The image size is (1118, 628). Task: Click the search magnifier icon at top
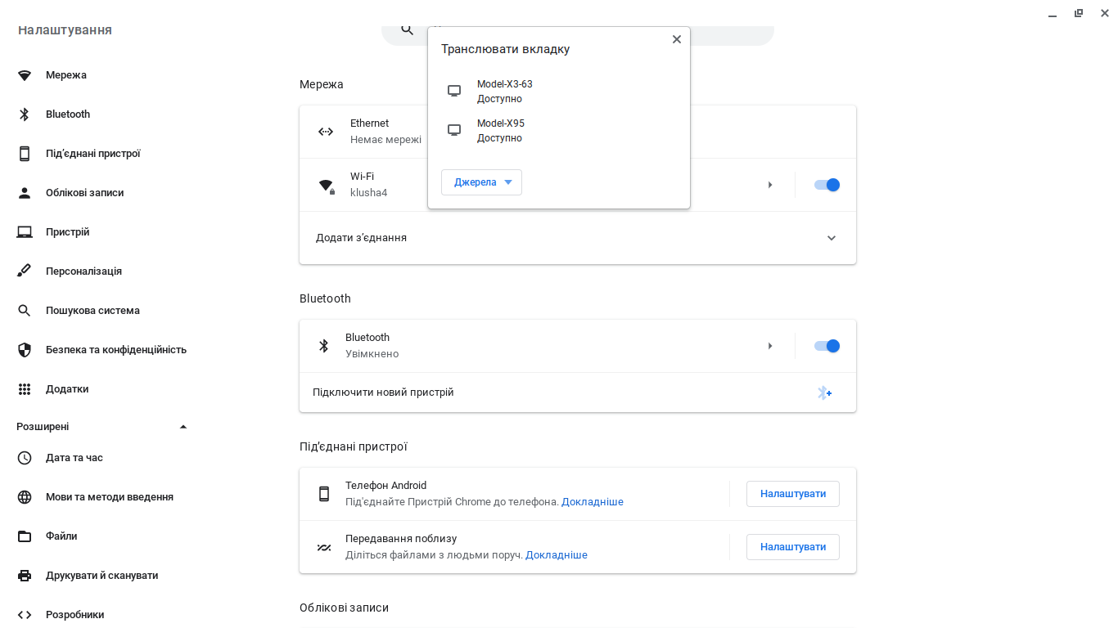407,30
